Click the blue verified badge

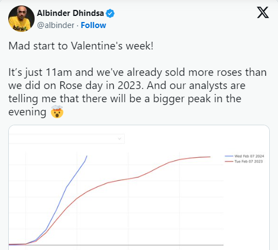pos(110,13)
